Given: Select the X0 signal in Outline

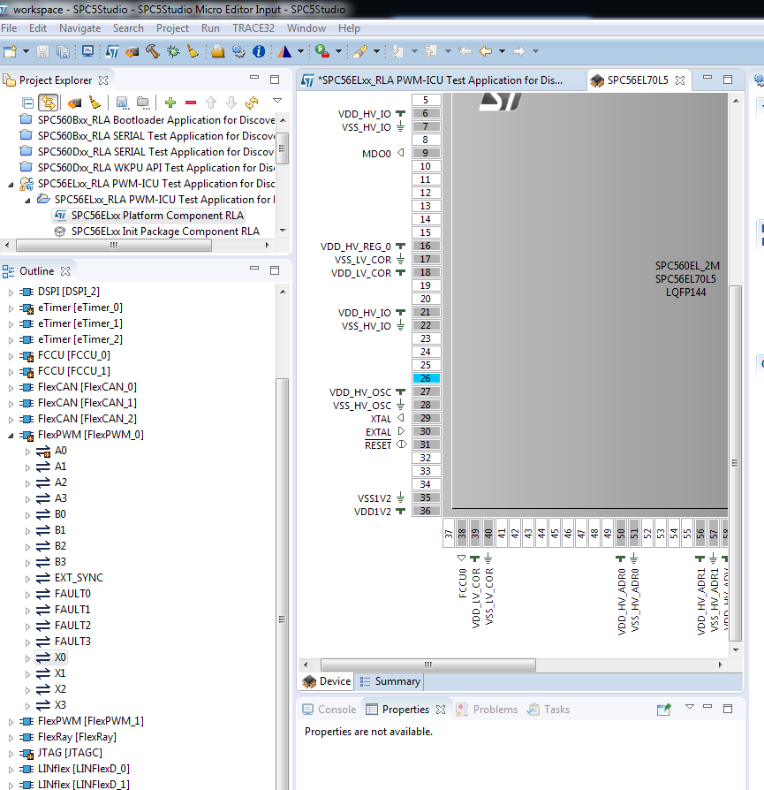Looking at the screenshot, I should [x=60, y=657].
